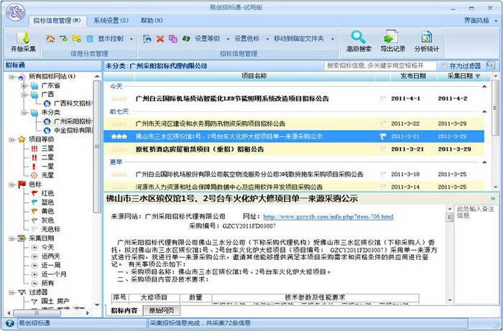The width and height of the screenshot is (503, 331).
Task: Collapse the 今天 group in list
Action: (x=484, y=86)
